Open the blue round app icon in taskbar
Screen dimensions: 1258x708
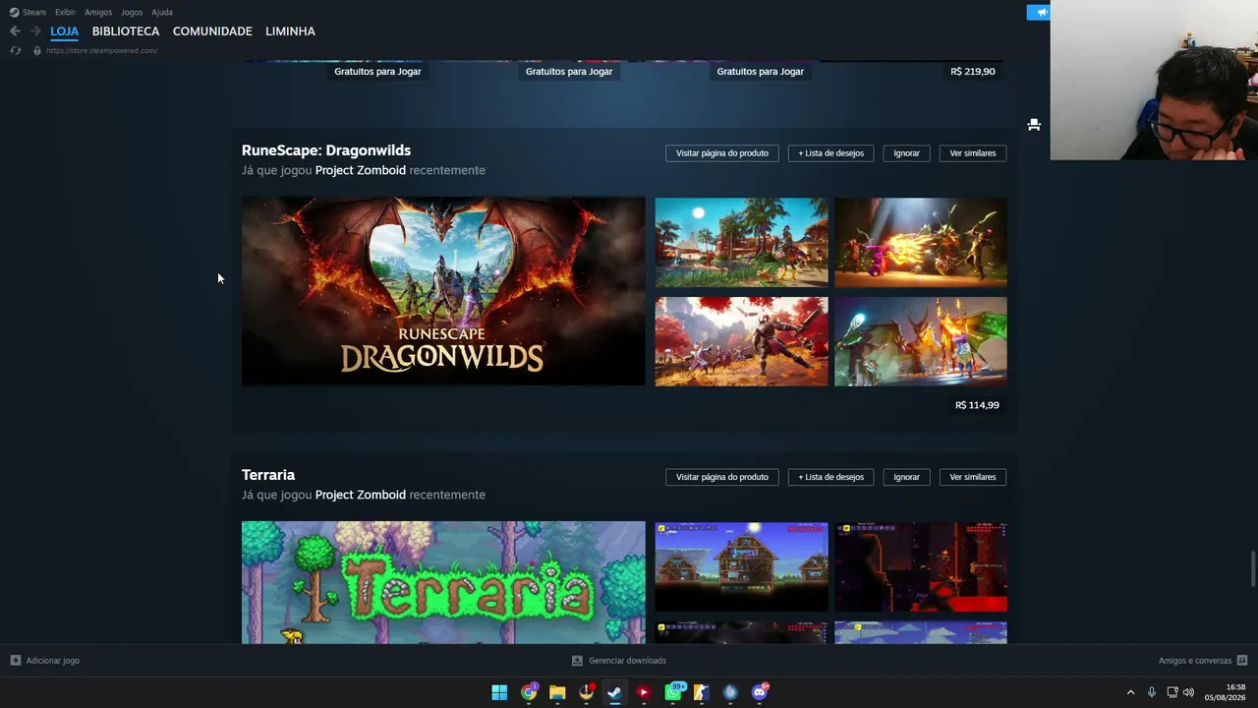(x=729, y=692)
